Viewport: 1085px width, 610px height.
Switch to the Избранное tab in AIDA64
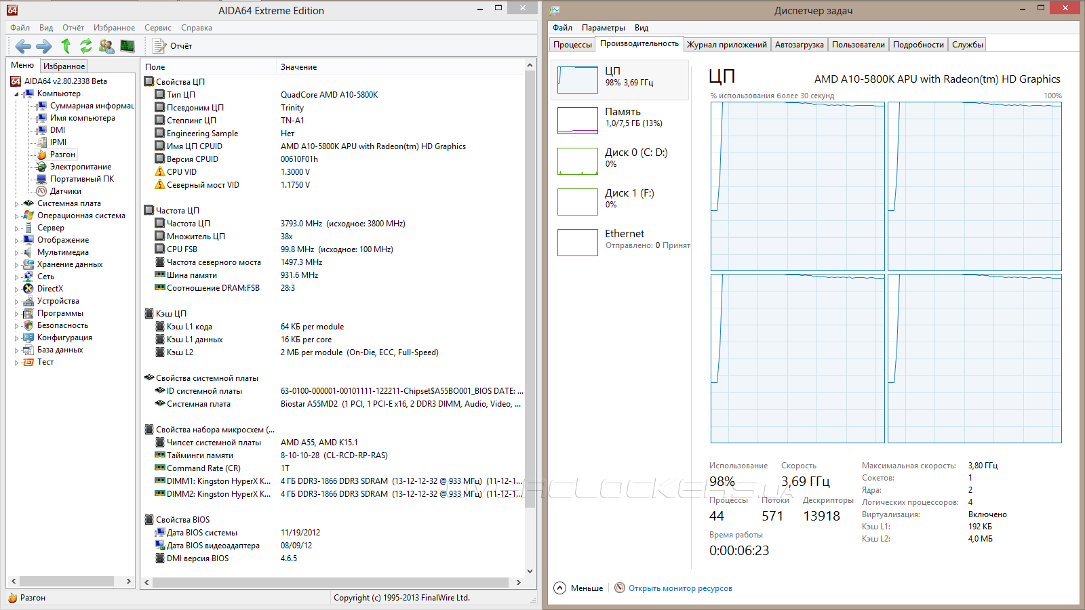point(64,66)
